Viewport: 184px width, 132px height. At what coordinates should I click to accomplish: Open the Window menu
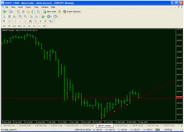[45, 7]
